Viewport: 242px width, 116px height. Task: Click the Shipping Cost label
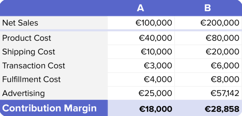coord(29,52)
